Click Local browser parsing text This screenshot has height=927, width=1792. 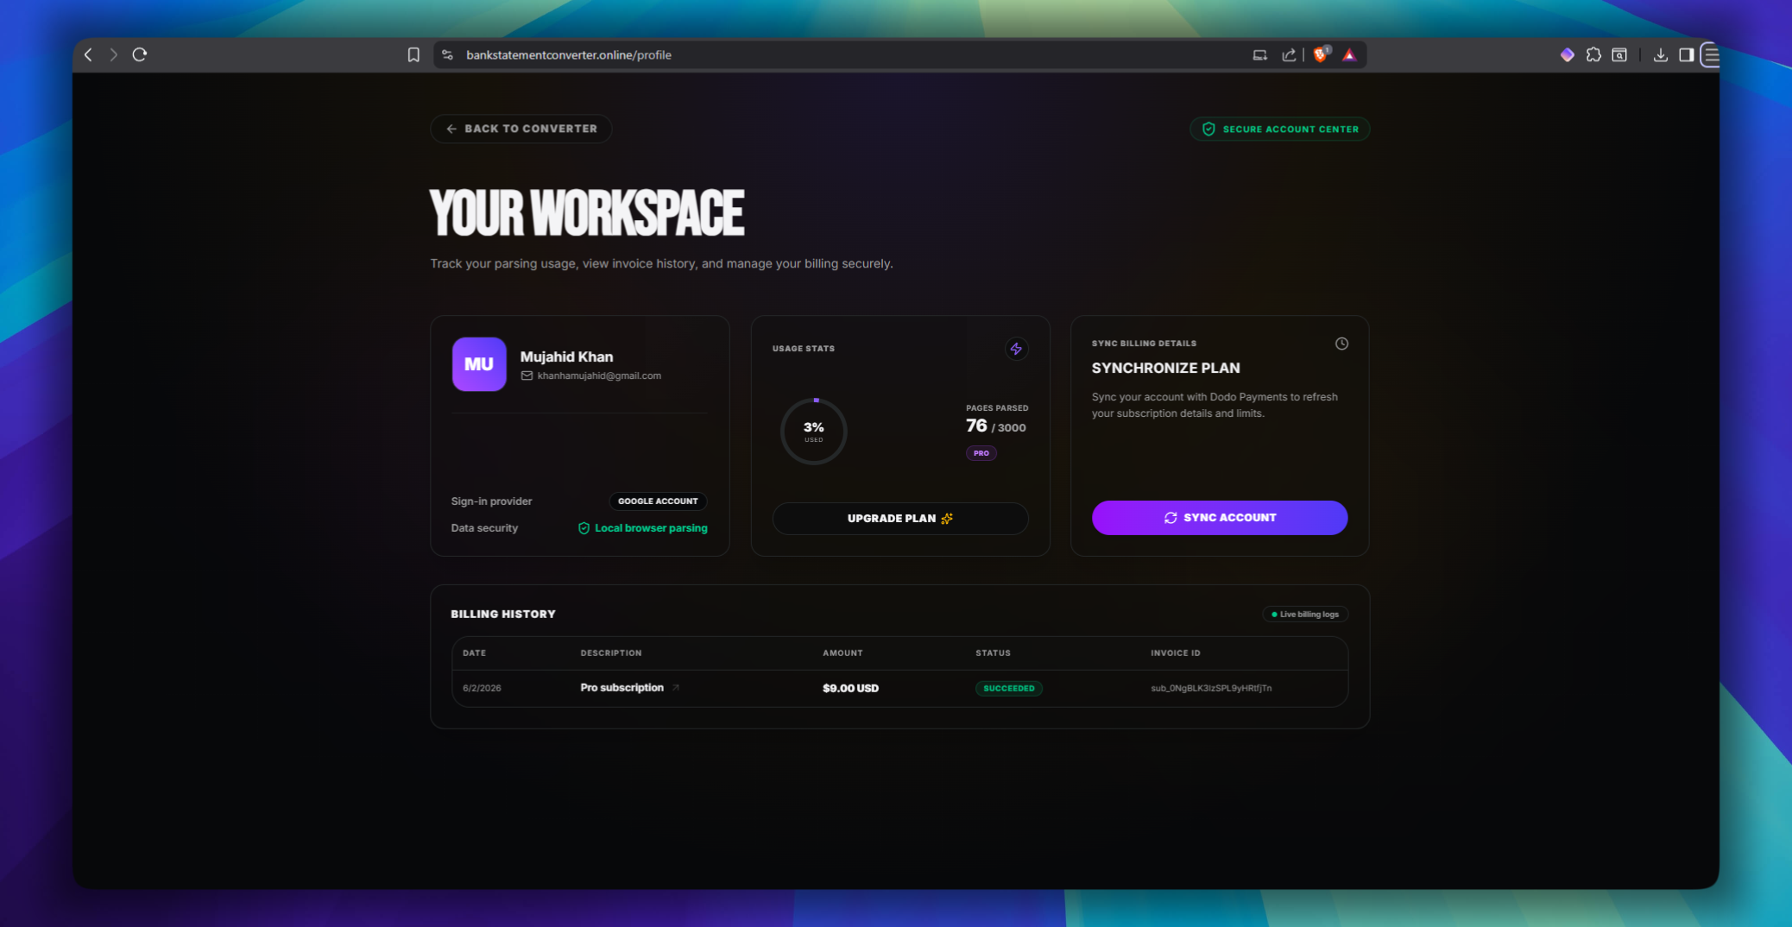[651, 528]
